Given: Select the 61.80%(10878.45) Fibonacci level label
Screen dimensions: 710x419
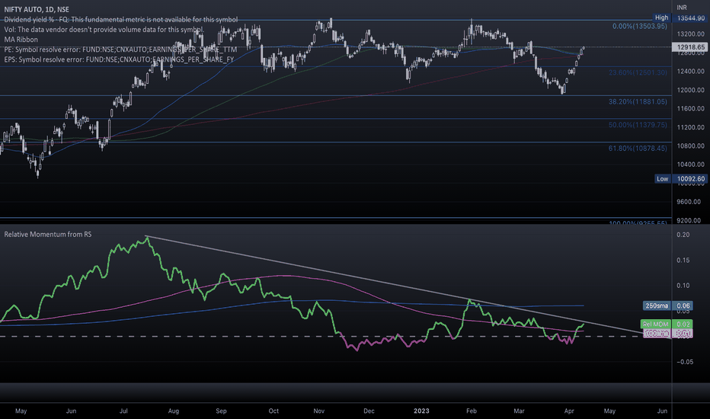Looking at the screenshot, I should point(638,148).
